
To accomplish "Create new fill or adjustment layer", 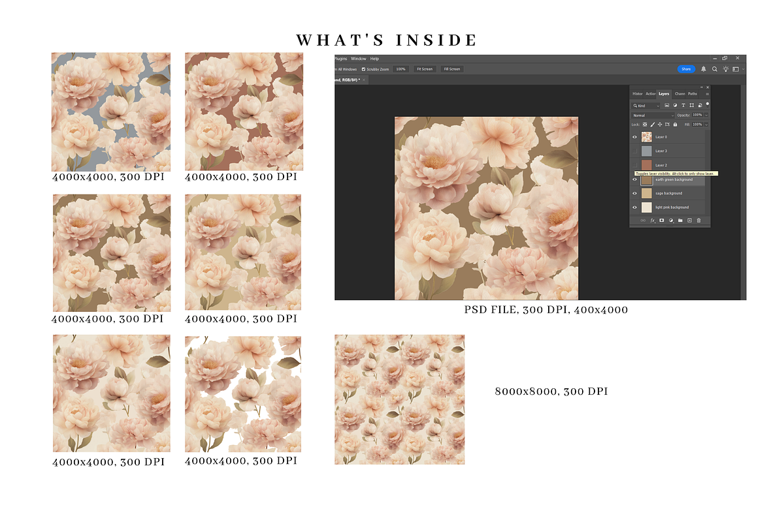I will pyautogui.click(x=671, y=221).
